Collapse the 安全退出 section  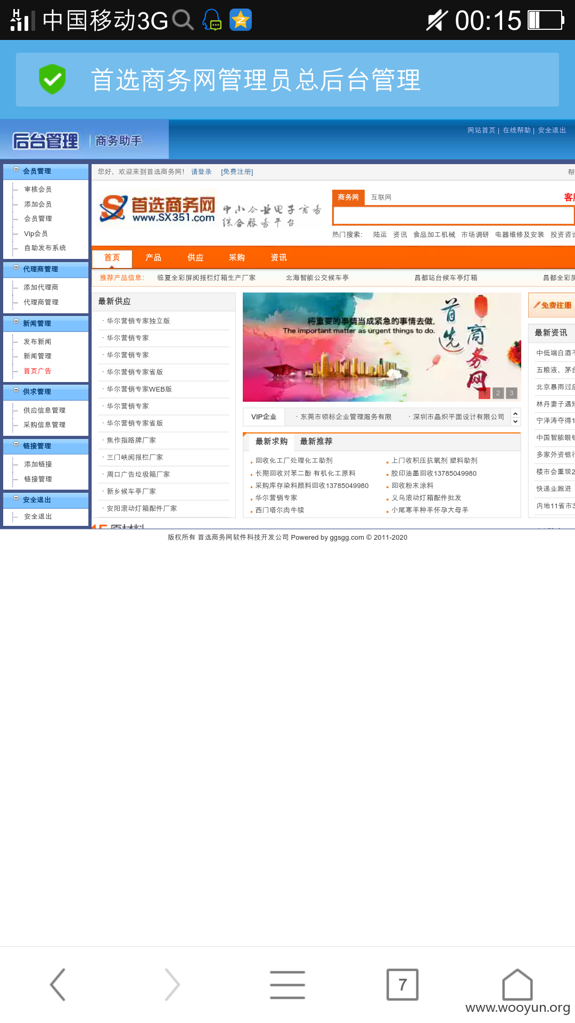tap(17, 499)
